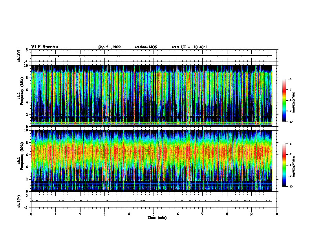Click the "5" tick on the time axis

(154, 214)
